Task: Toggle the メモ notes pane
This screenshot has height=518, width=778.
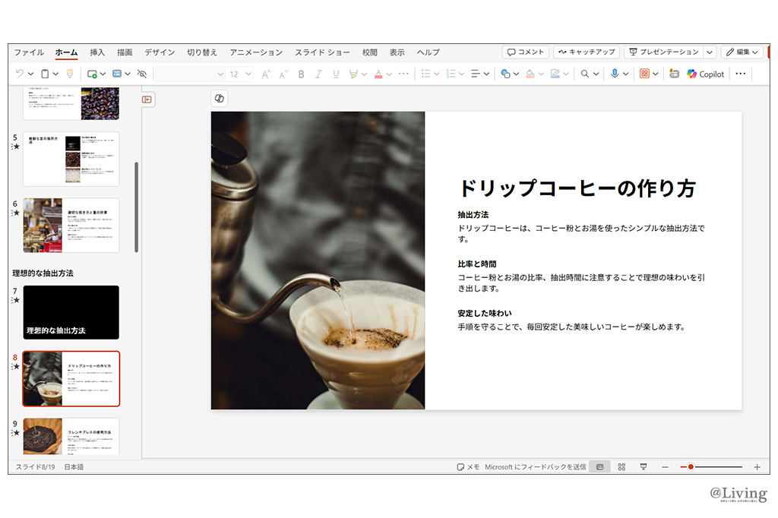Action: click(468, 467)
